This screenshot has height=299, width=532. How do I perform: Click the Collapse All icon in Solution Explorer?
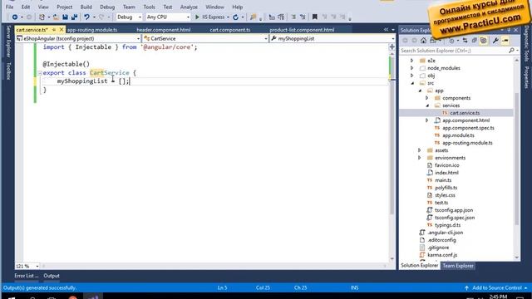(475, 41)
